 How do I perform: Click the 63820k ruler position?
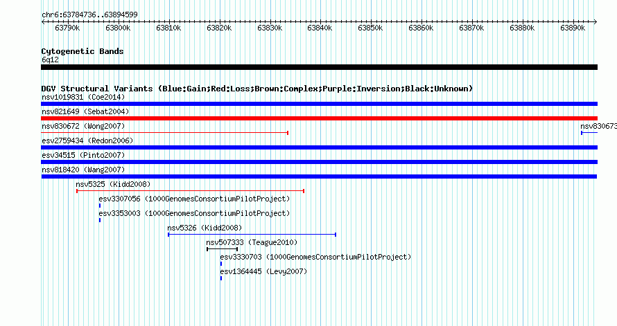coord(219,28)
